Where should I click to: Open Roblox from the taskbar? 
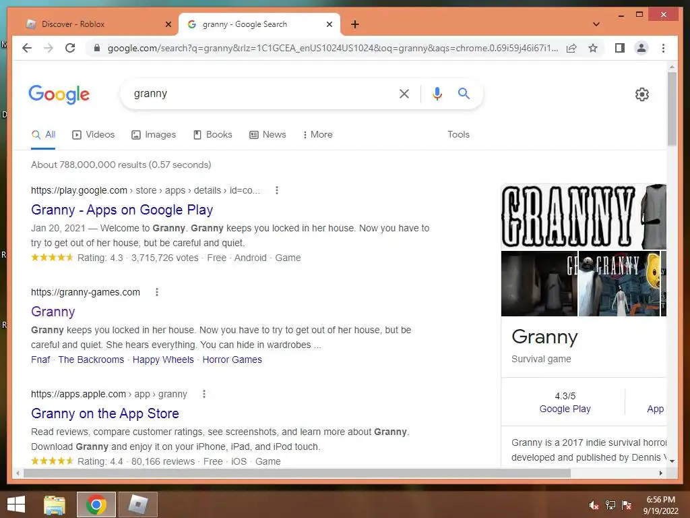coord(137,505)
